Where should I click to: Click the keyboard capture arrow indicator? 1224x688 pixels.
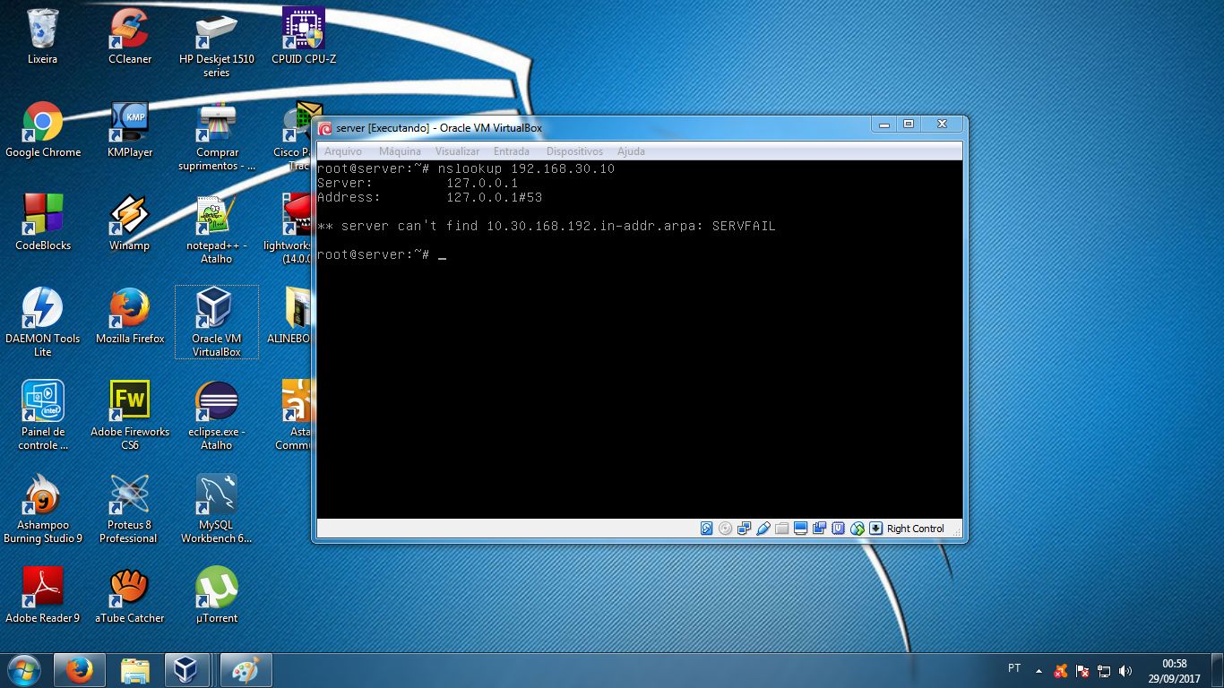[876, 529]
